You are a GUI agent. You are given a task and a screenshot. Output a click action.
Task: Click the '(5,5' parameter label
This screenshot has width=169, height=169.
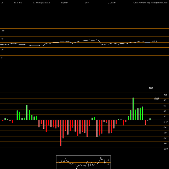pyautogui.click(x=87, y=3)
